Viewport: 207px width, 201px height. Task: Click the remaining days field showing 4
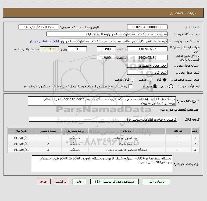(x=77, y=49)
